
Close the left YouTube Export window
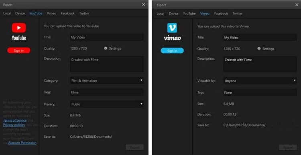tap(143, 4)
